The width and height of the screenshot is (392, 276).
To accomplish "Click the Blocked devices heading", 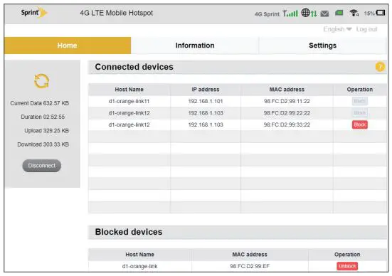I will 129,232.
